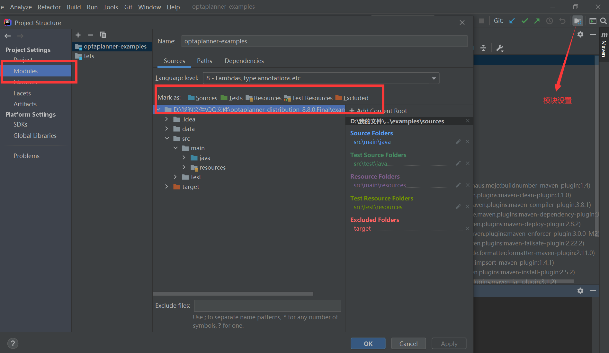Unmark src\main\java source folder
Viewport: 609px width, 353px height.
point(468,142)
